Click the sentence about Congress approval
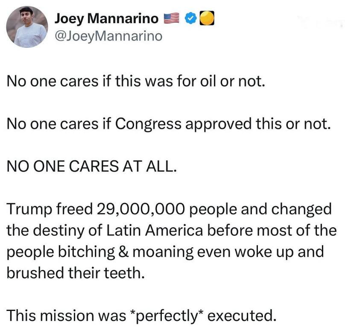 tap(169, 123)
